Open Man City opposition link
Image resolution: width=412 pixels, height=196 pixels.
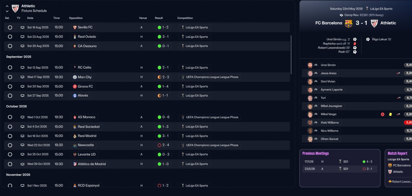pos(82,77)
